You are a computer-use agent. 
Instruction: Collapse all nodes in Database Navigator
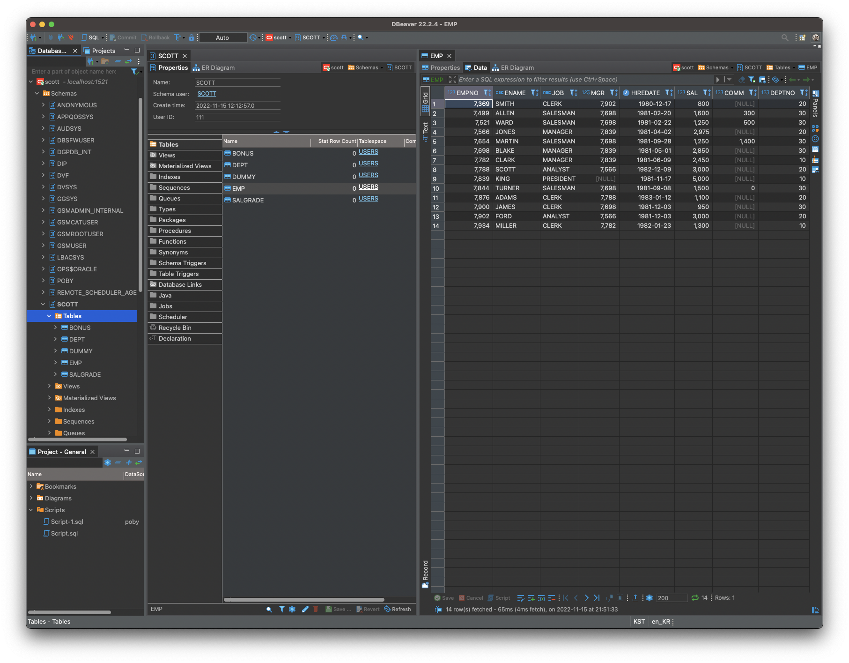tap(118, 61)
